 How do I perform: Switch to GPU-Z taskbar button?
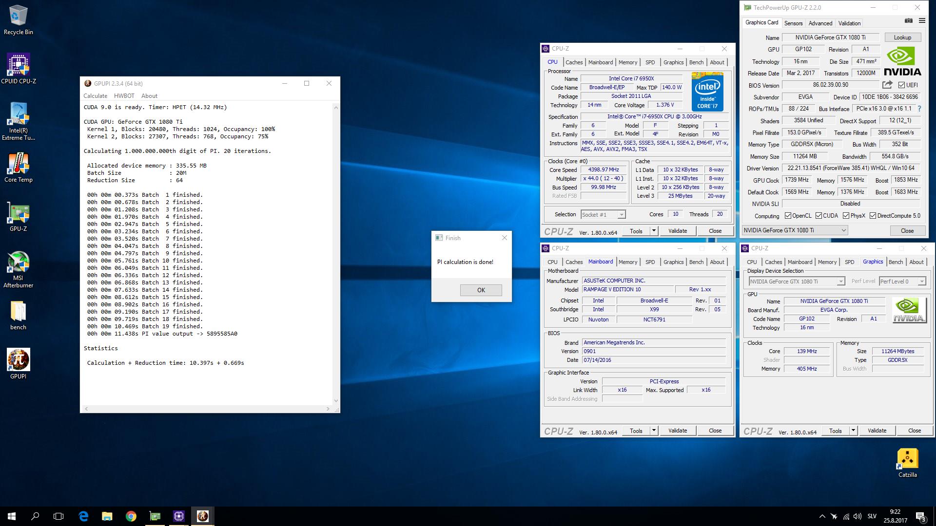pyautogui.click(x=155, y=516)
